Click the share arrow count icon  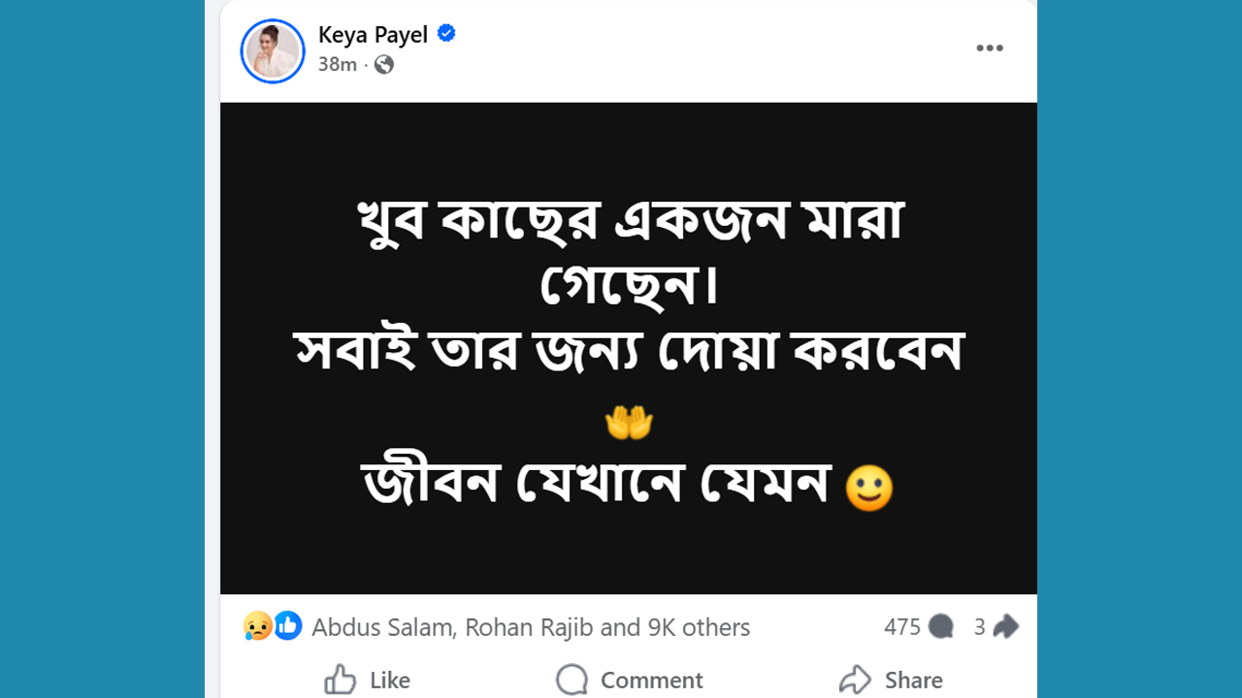[1006, 627]
